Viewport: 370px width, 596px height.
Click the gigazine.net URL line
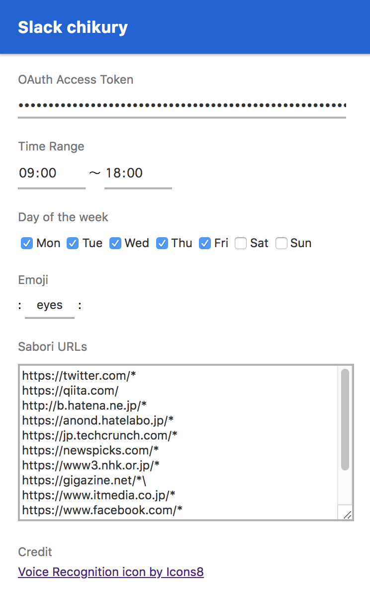click(x=84, y=480)
